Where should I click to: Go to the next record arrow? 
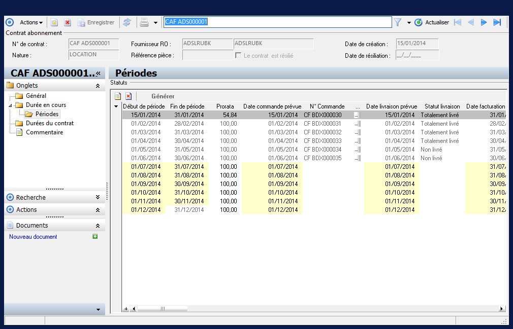[x=484, y=22]
